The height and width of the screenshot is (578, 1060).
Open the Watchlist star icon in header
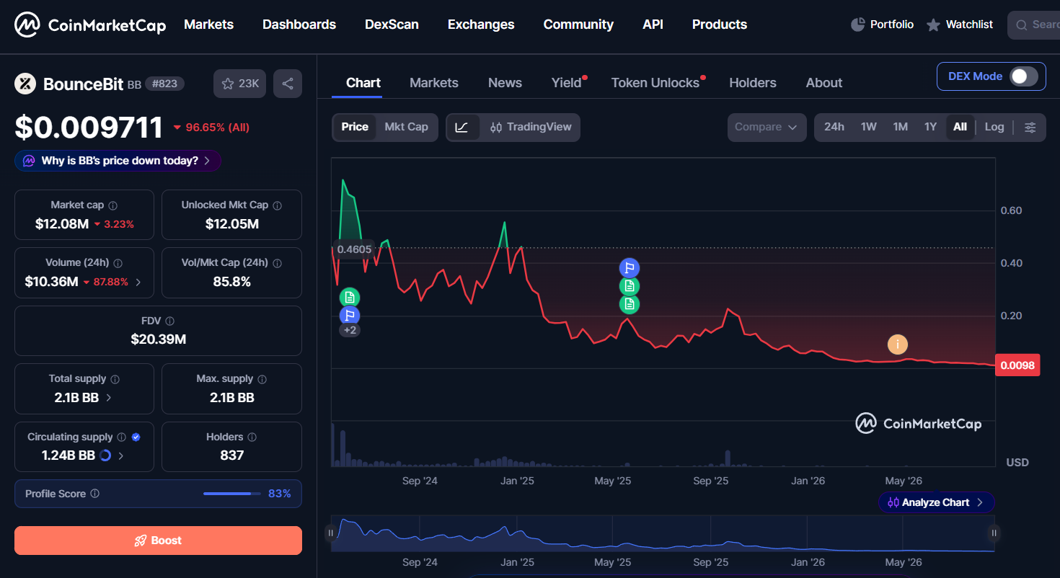(x=933, y=25)
